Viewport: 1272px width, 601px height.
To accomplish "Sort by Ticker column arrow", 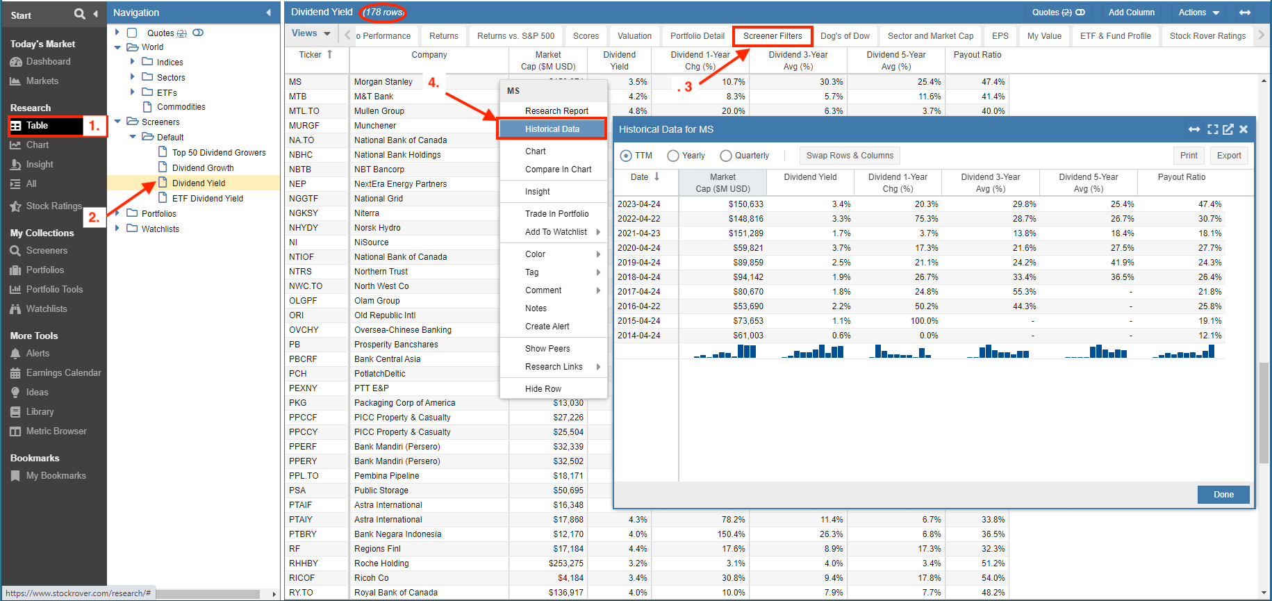I will click(x=330, y=54).
